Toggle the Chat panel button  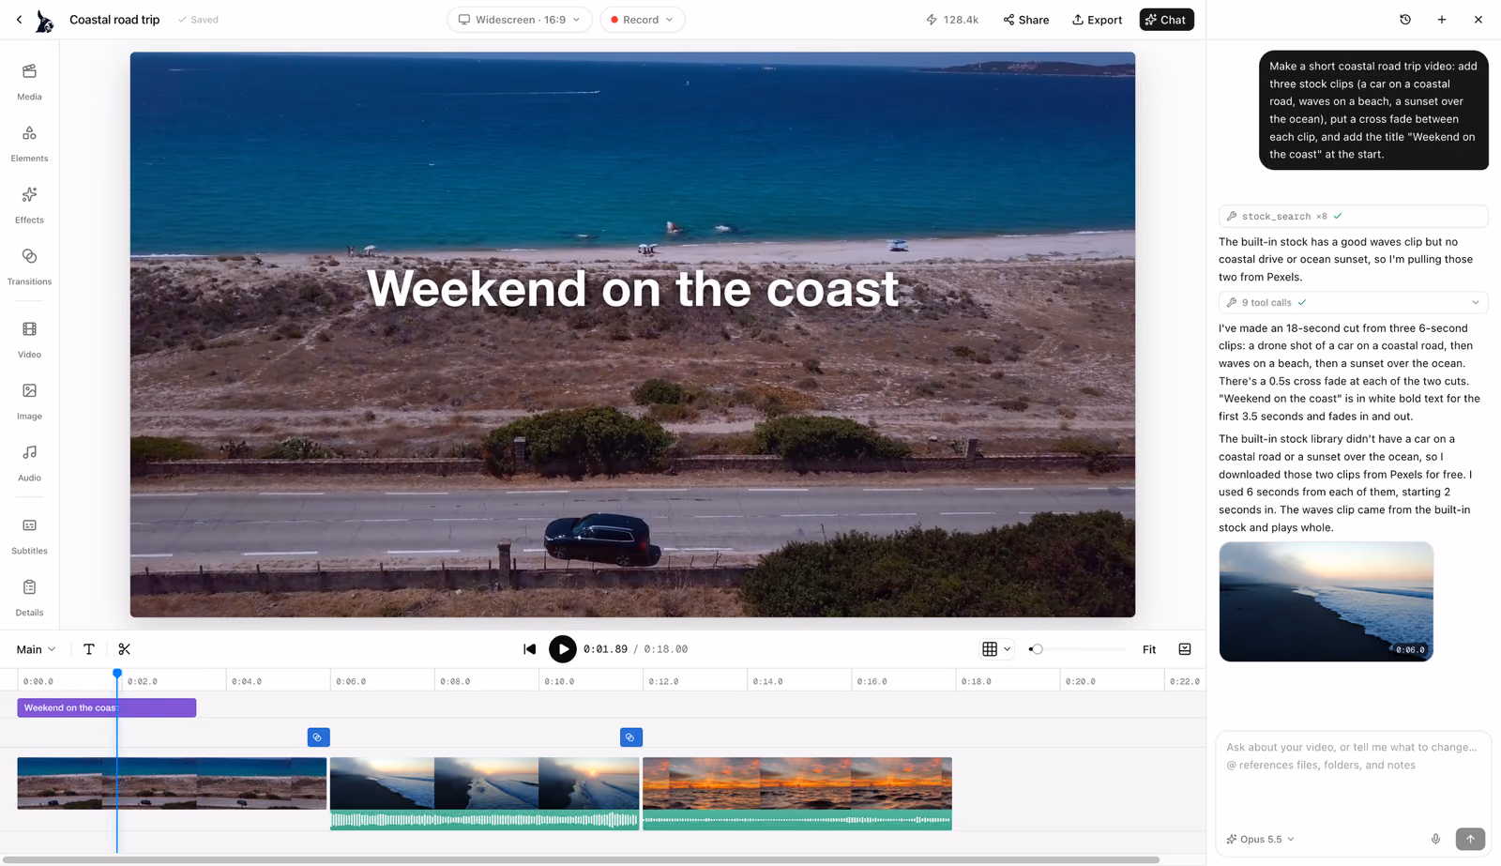pos(1166,20)
